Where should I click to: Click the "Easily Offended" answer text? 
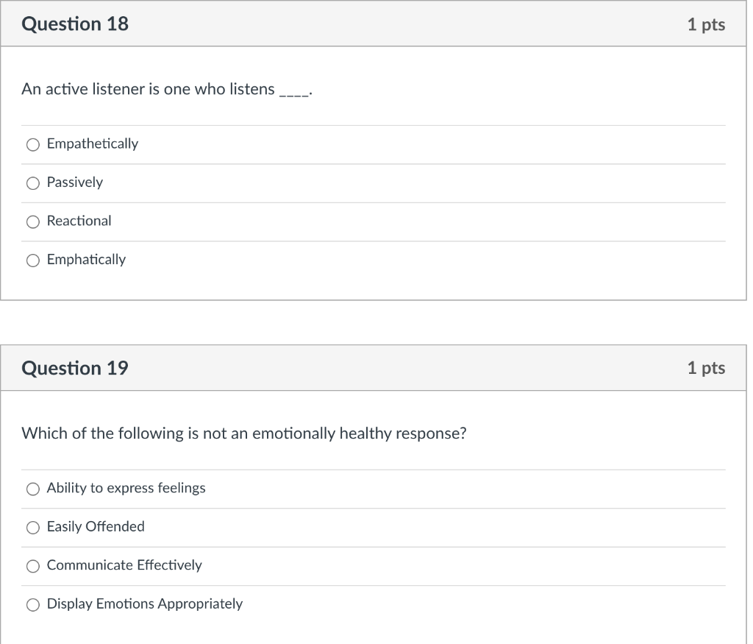(95, 527)
